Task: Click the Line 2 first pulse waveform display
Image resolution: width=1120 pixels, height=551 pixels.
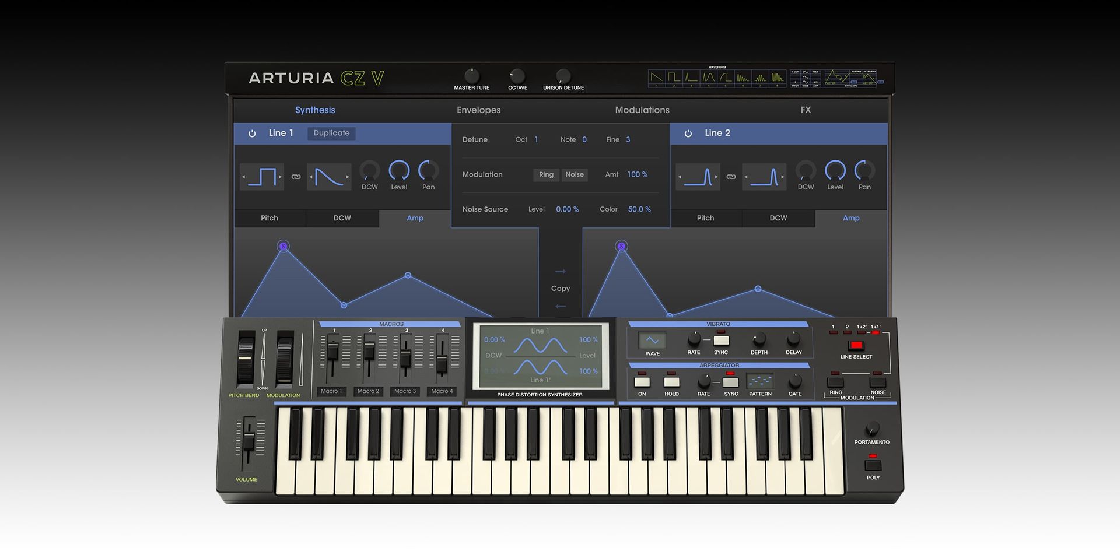Action: (698, 177)
